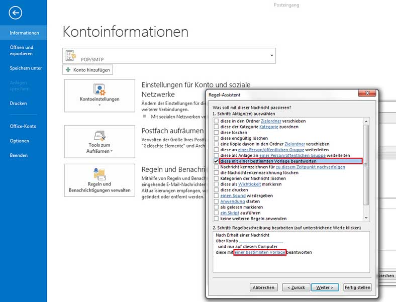Click the Weiter button

325,287
